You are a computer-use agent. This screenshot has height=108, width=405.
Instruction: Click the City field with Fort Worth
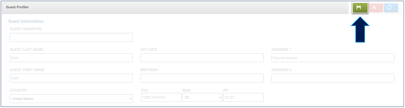click(x=161, y=97)
